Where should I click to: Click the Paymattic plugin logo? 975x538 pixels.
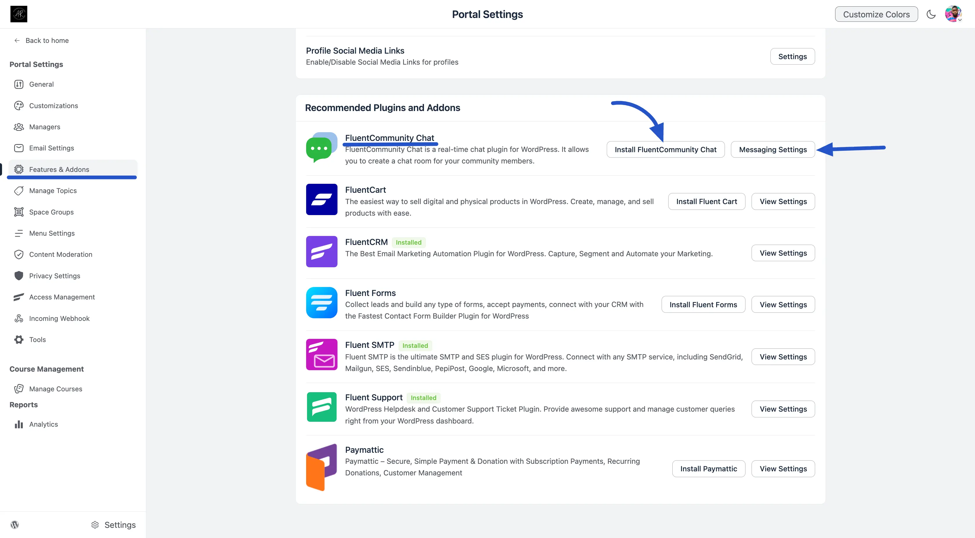[321, 467]
